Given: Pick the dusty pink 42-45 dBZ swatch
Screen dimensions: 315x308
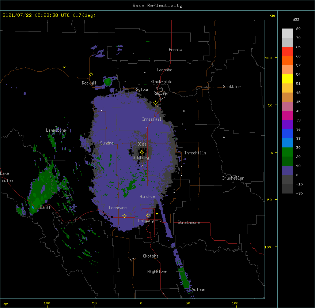Looking at the screenshot, I should coord(287,106).
